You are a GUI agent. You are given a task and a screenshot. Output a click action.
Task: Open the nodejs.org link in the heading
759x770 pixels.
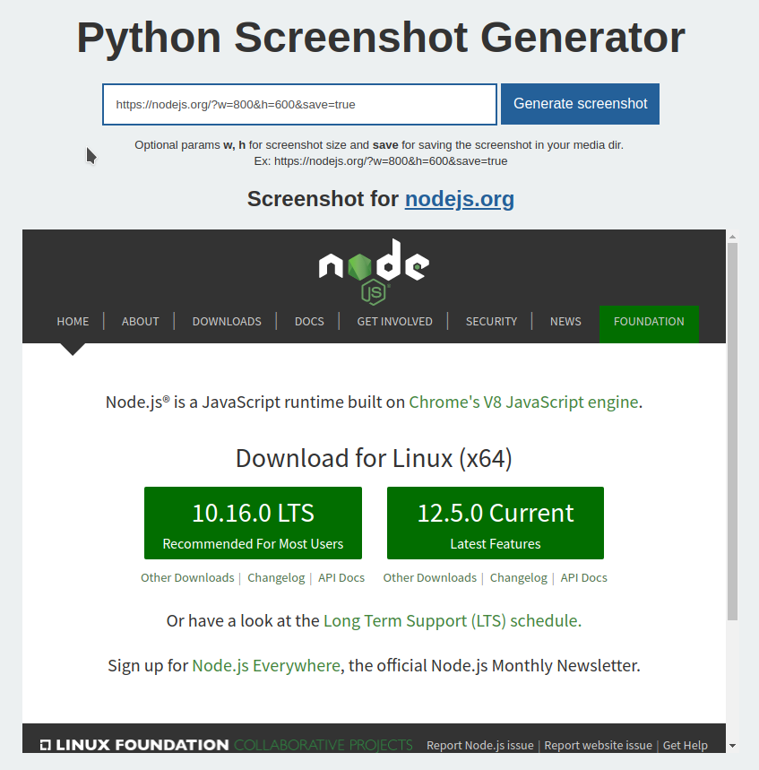coord(459,199)
